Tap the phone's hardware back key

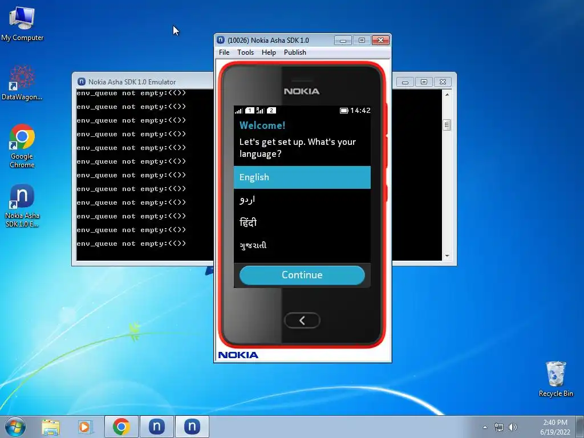(x=302, y=321)
